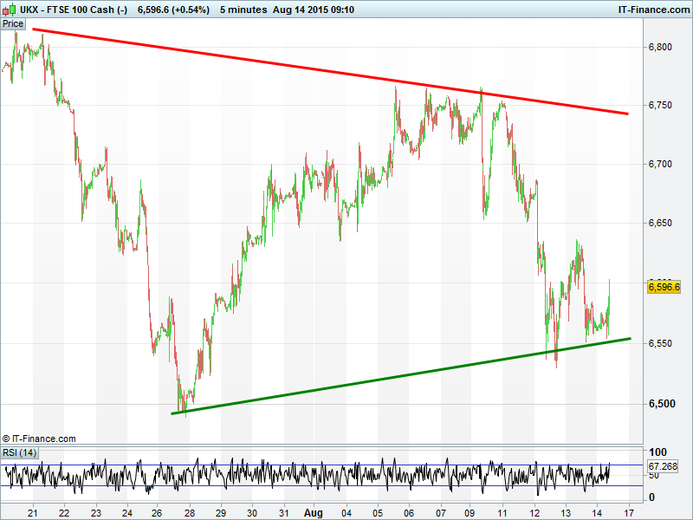The height and width of the screenshot is (520, 693).
Task: Click the '5 minutes' timeframe in header
Action: click(243, 10)
